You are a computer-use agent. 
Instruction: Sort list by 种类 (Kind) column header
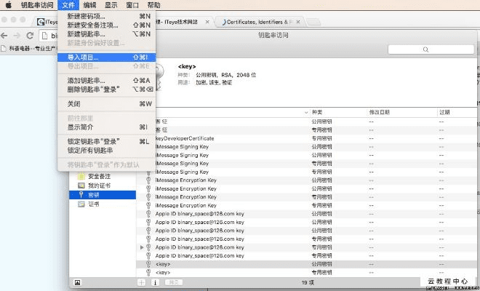pos(317,112)
